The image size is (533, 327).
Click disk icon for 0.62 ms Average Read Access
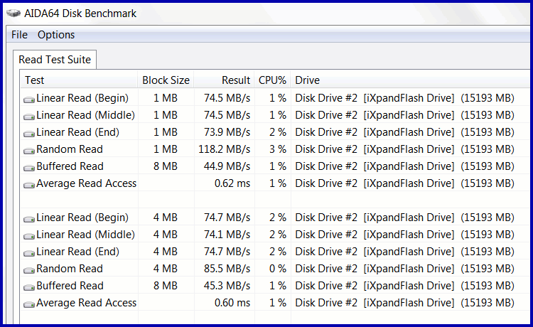pyautogui.click(x=29, y=184)
